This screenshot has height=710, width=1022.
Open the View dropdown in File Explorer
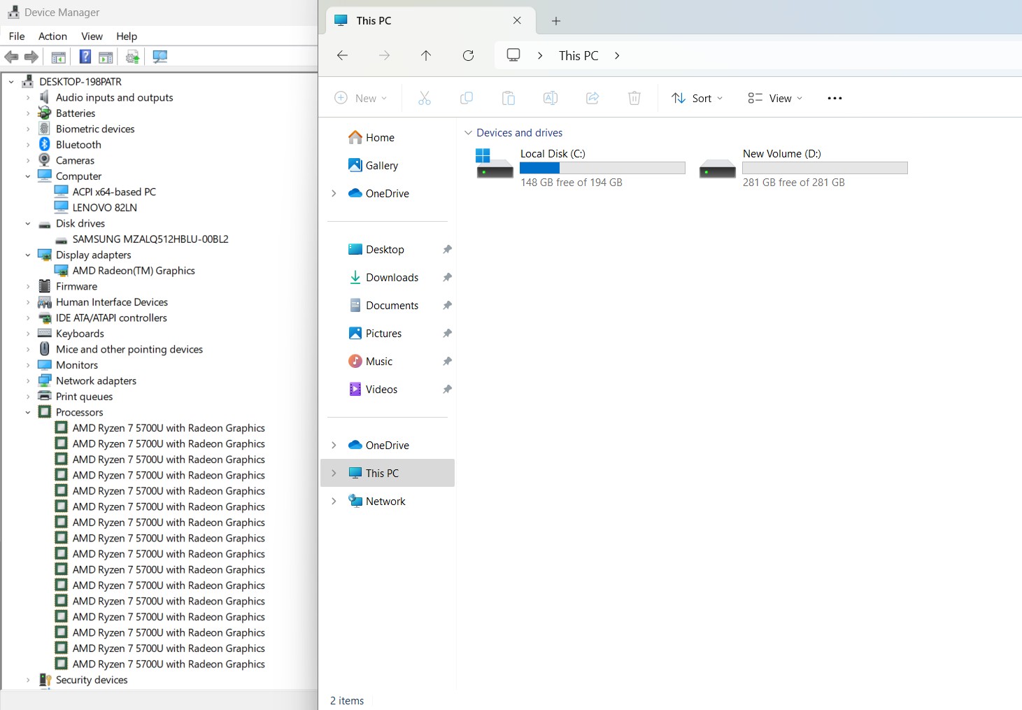click(775, 99)
